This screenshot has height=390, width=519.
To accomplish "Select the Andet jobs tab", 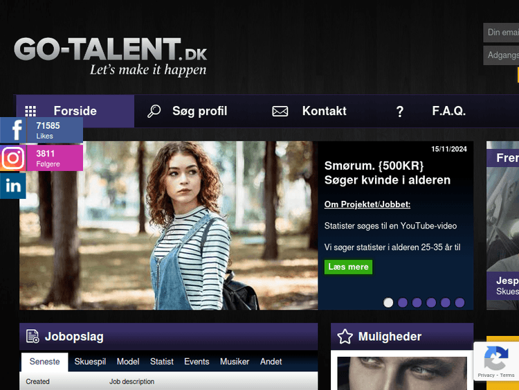I will 271,362.
